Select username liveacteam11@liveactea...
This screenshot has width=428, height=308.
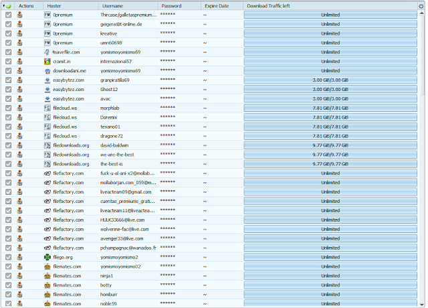(127, 210)
